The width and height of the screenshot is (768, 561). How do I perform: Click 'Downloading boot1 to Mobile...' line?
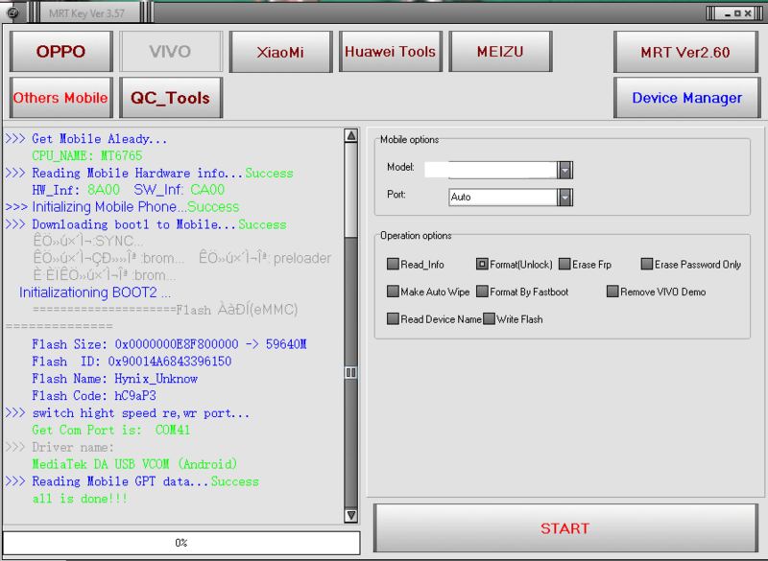pyautogui.click(x=146, y=224)
